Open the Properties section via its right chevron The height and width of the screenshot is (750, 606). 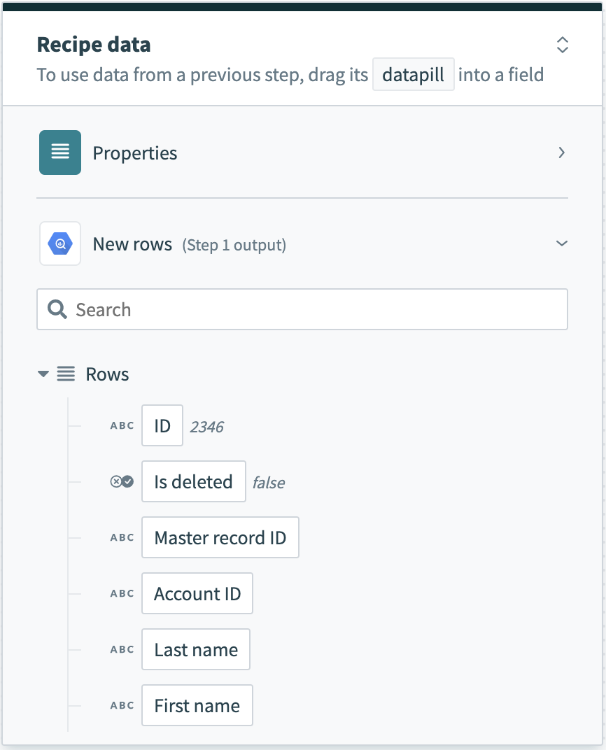pyautogui.click(x=561, y=153)
